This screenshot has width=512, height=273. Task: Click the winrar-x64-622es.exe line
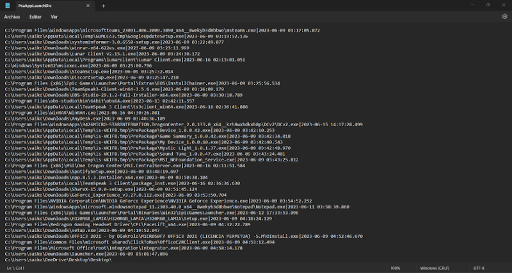(97, 48)
